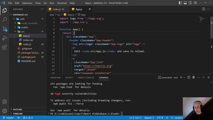This screenshot has height=120, width=213.
Task: Select the TERMINAL panel tab
Action: point(104,78)
